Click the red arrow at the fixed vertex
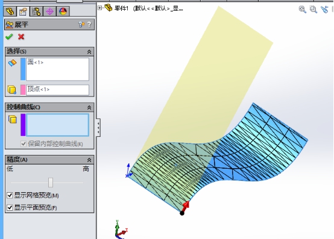This screenshot has height=239, width=334. click(186, 206)
